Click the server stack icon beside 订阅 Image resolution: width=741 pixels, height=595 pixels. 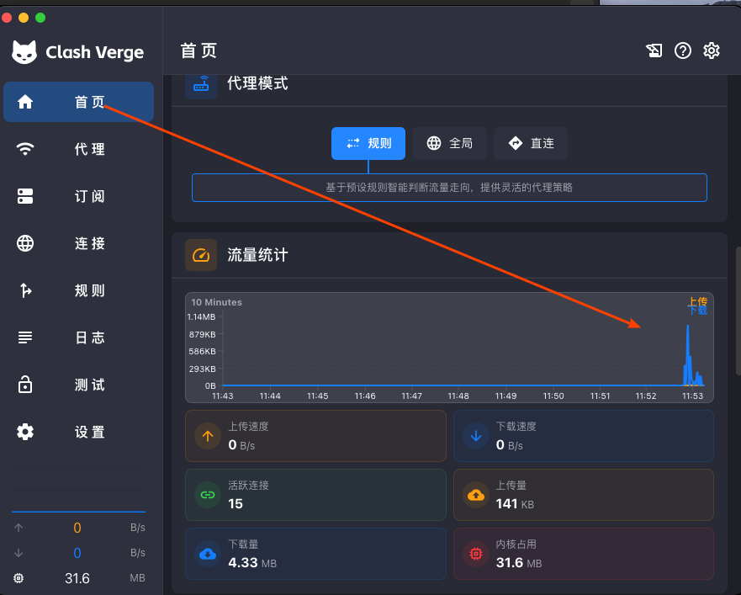[25, 196]
